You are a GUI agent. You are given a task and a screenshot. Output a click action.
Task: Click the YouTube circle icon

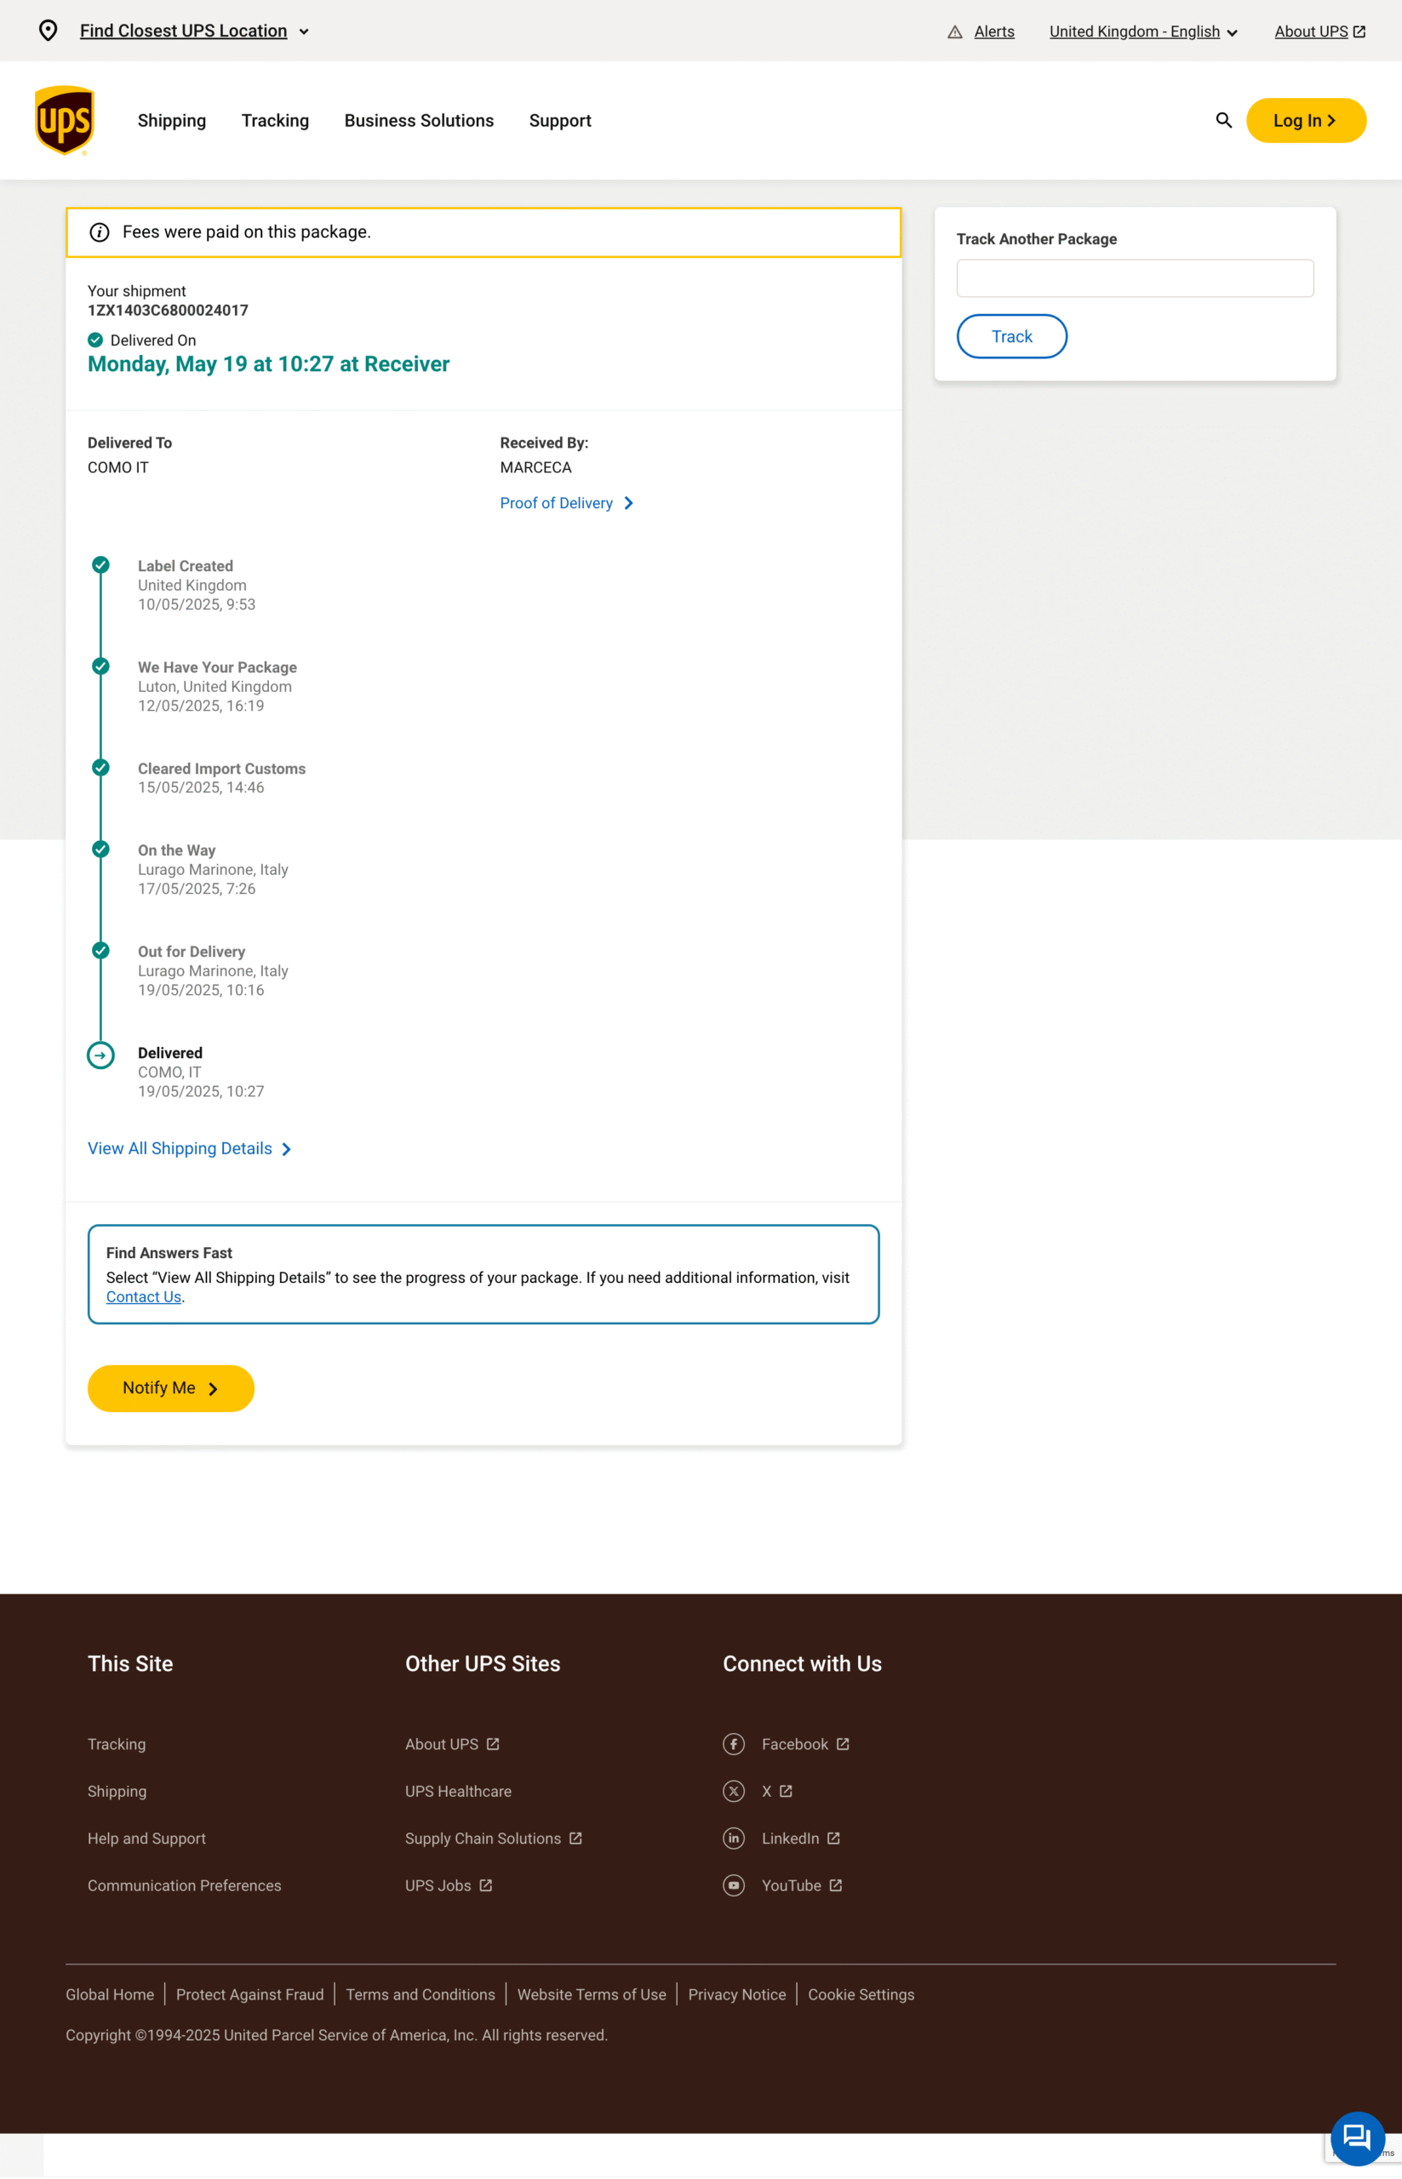point(734,1886)
